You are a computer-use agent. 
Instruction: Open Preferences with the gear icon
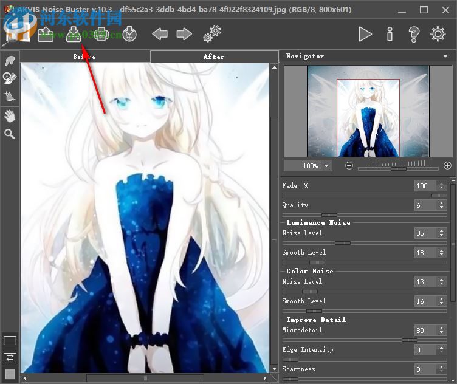coord(438,34)
